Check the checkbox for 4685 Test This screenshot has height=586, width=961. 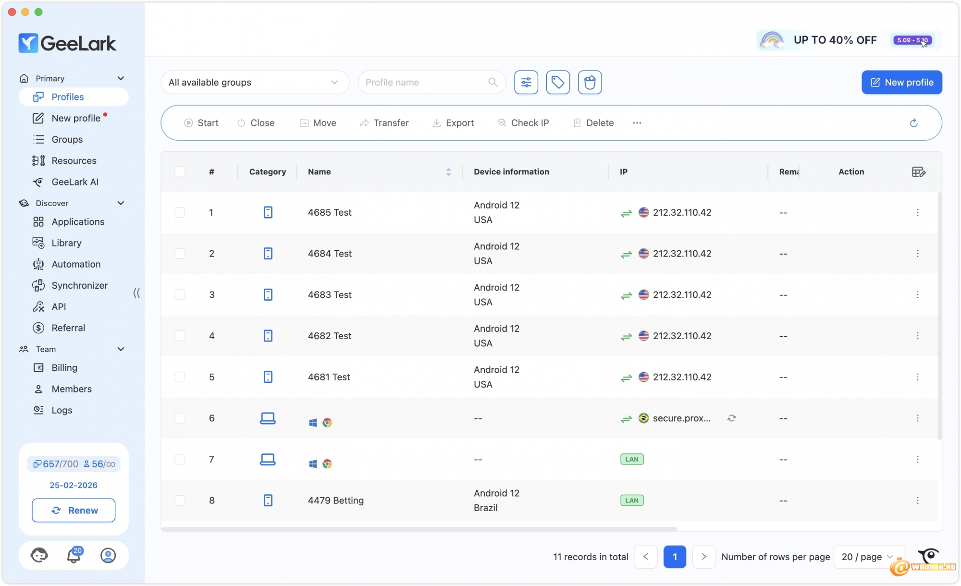coord(180,212)
